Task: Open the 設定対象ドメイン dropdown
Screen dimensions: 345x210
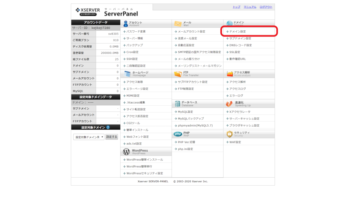Action: 89,137
